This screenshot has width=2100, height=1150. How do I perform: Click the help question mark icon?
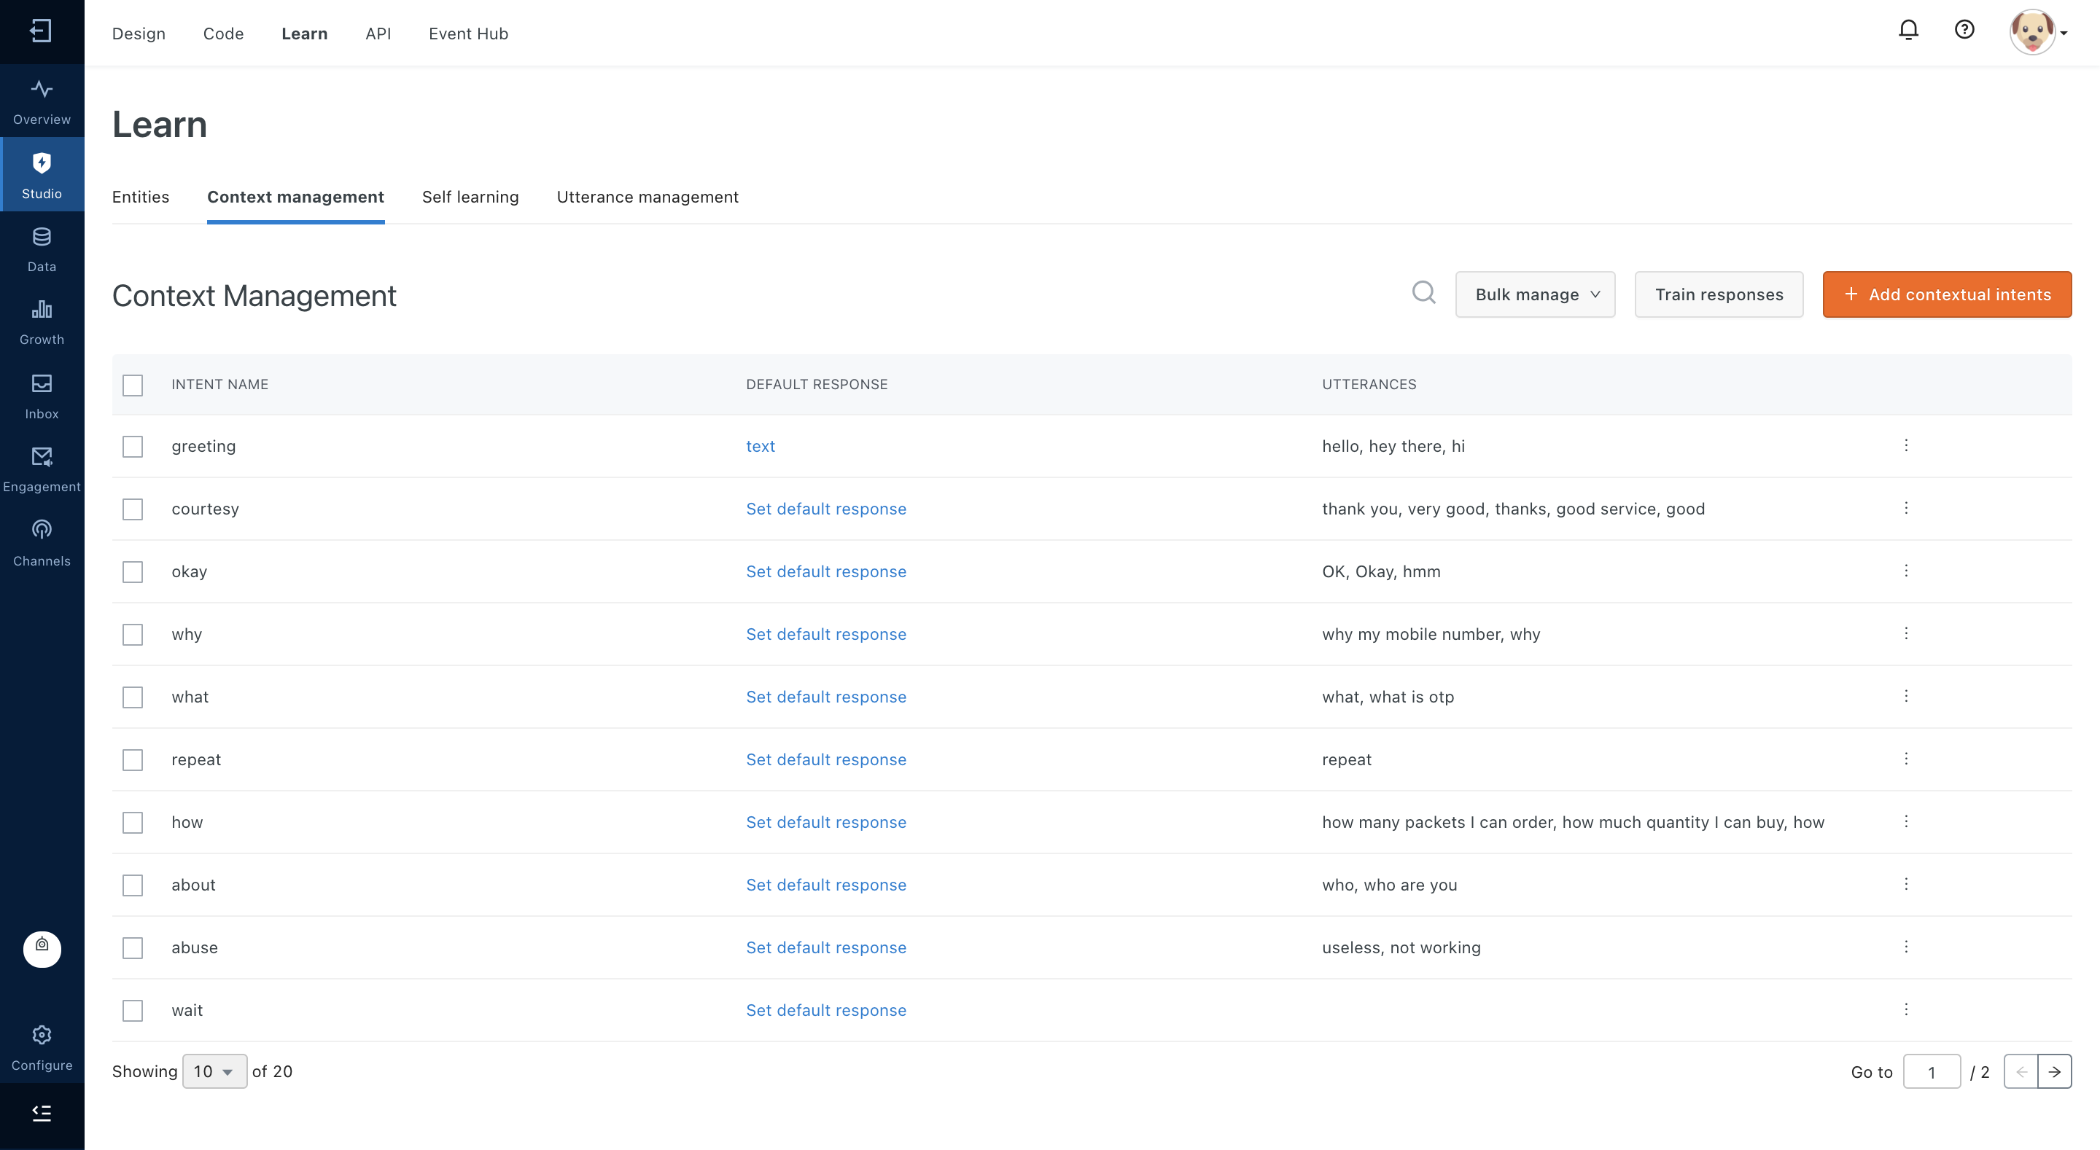pos(1964,30)
